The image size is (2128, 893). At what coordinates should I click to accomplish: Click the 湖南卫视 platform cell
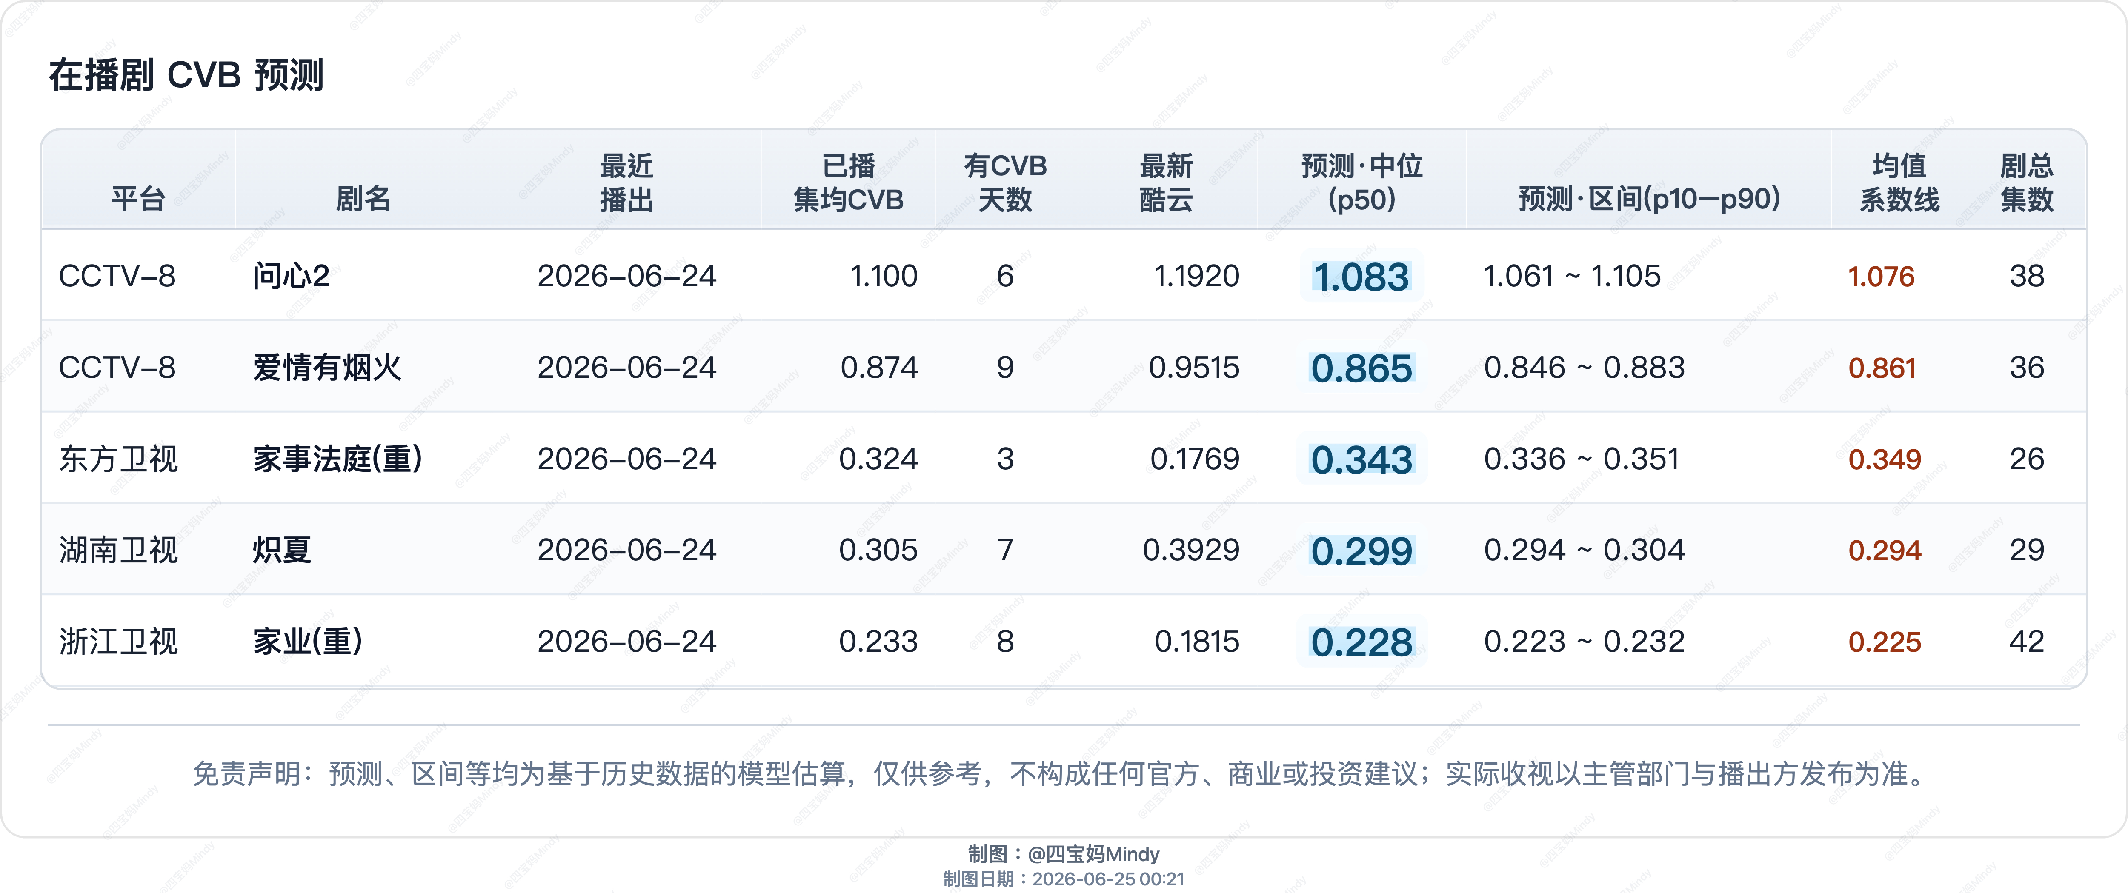click(x=118, y=550)
